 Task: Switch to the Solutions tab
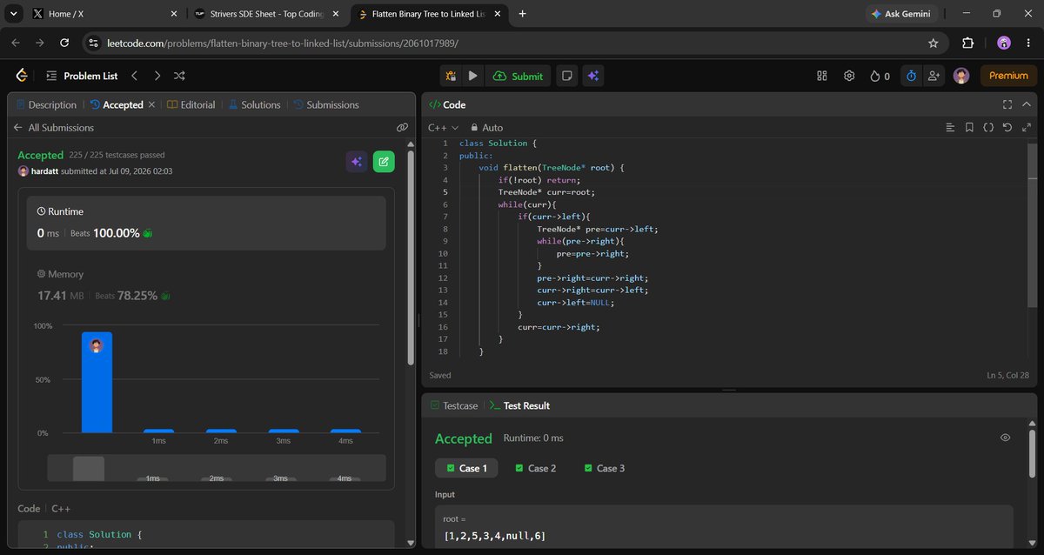254,104
